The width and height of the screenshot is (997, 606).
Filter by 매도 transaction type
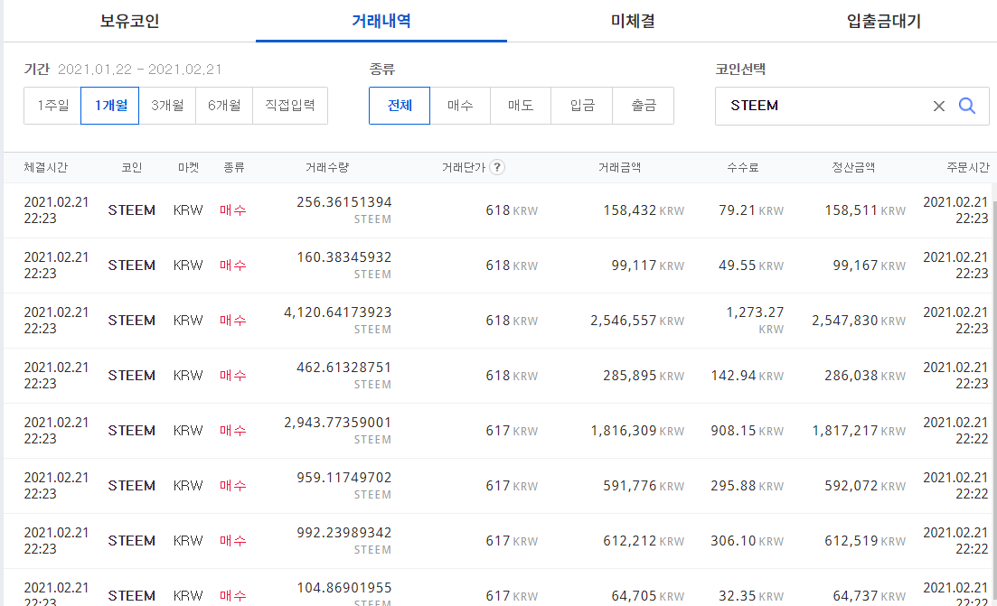click(521, 106)
